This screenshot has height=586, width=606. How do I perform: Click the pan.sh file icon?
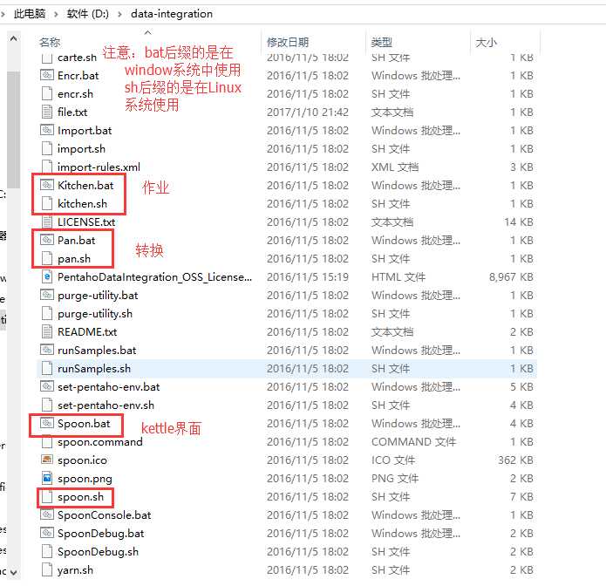tap(47, 258)
